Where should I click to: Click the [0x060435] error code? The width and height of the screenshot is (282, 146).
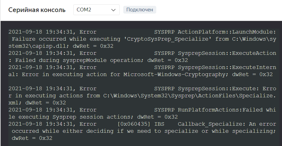[x=134, y=124]
